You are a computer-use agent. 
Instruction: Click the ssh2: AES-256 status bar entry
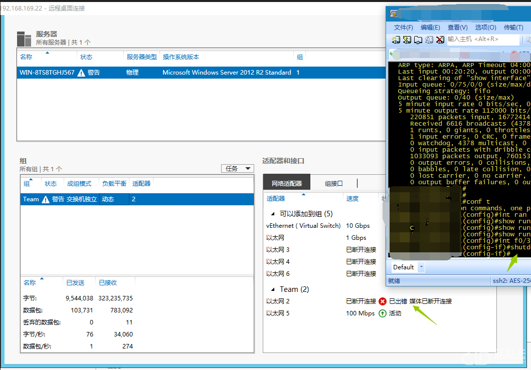pos(511,281)
